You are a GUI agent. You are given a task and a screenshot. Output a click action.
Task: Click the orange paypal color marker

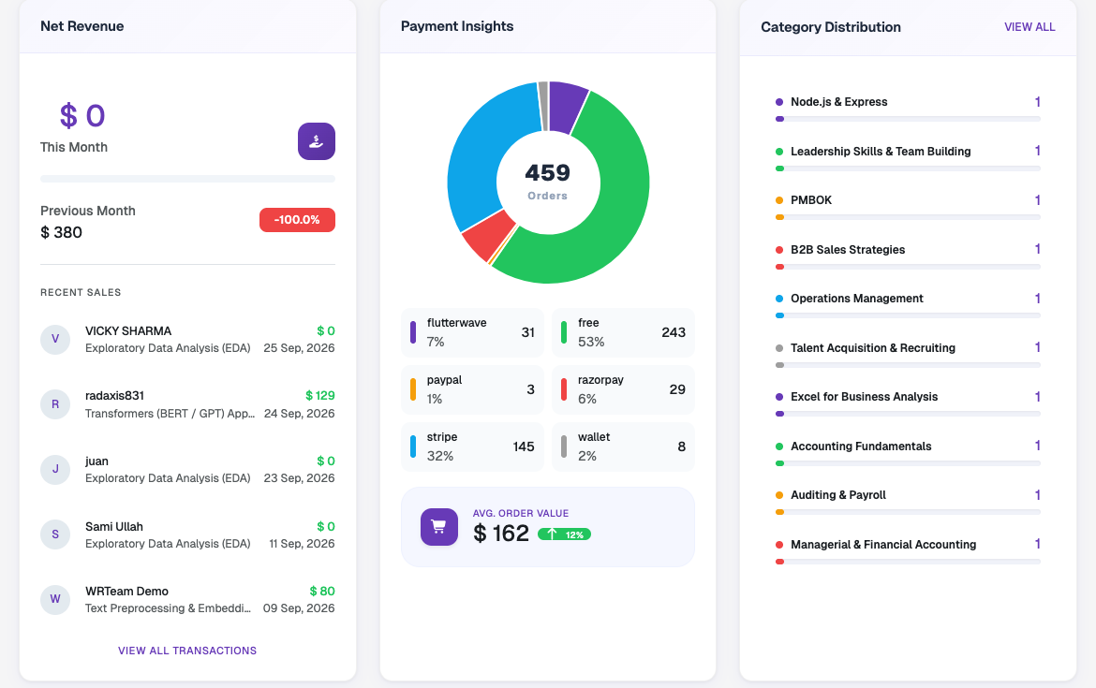tap(413, 389)
